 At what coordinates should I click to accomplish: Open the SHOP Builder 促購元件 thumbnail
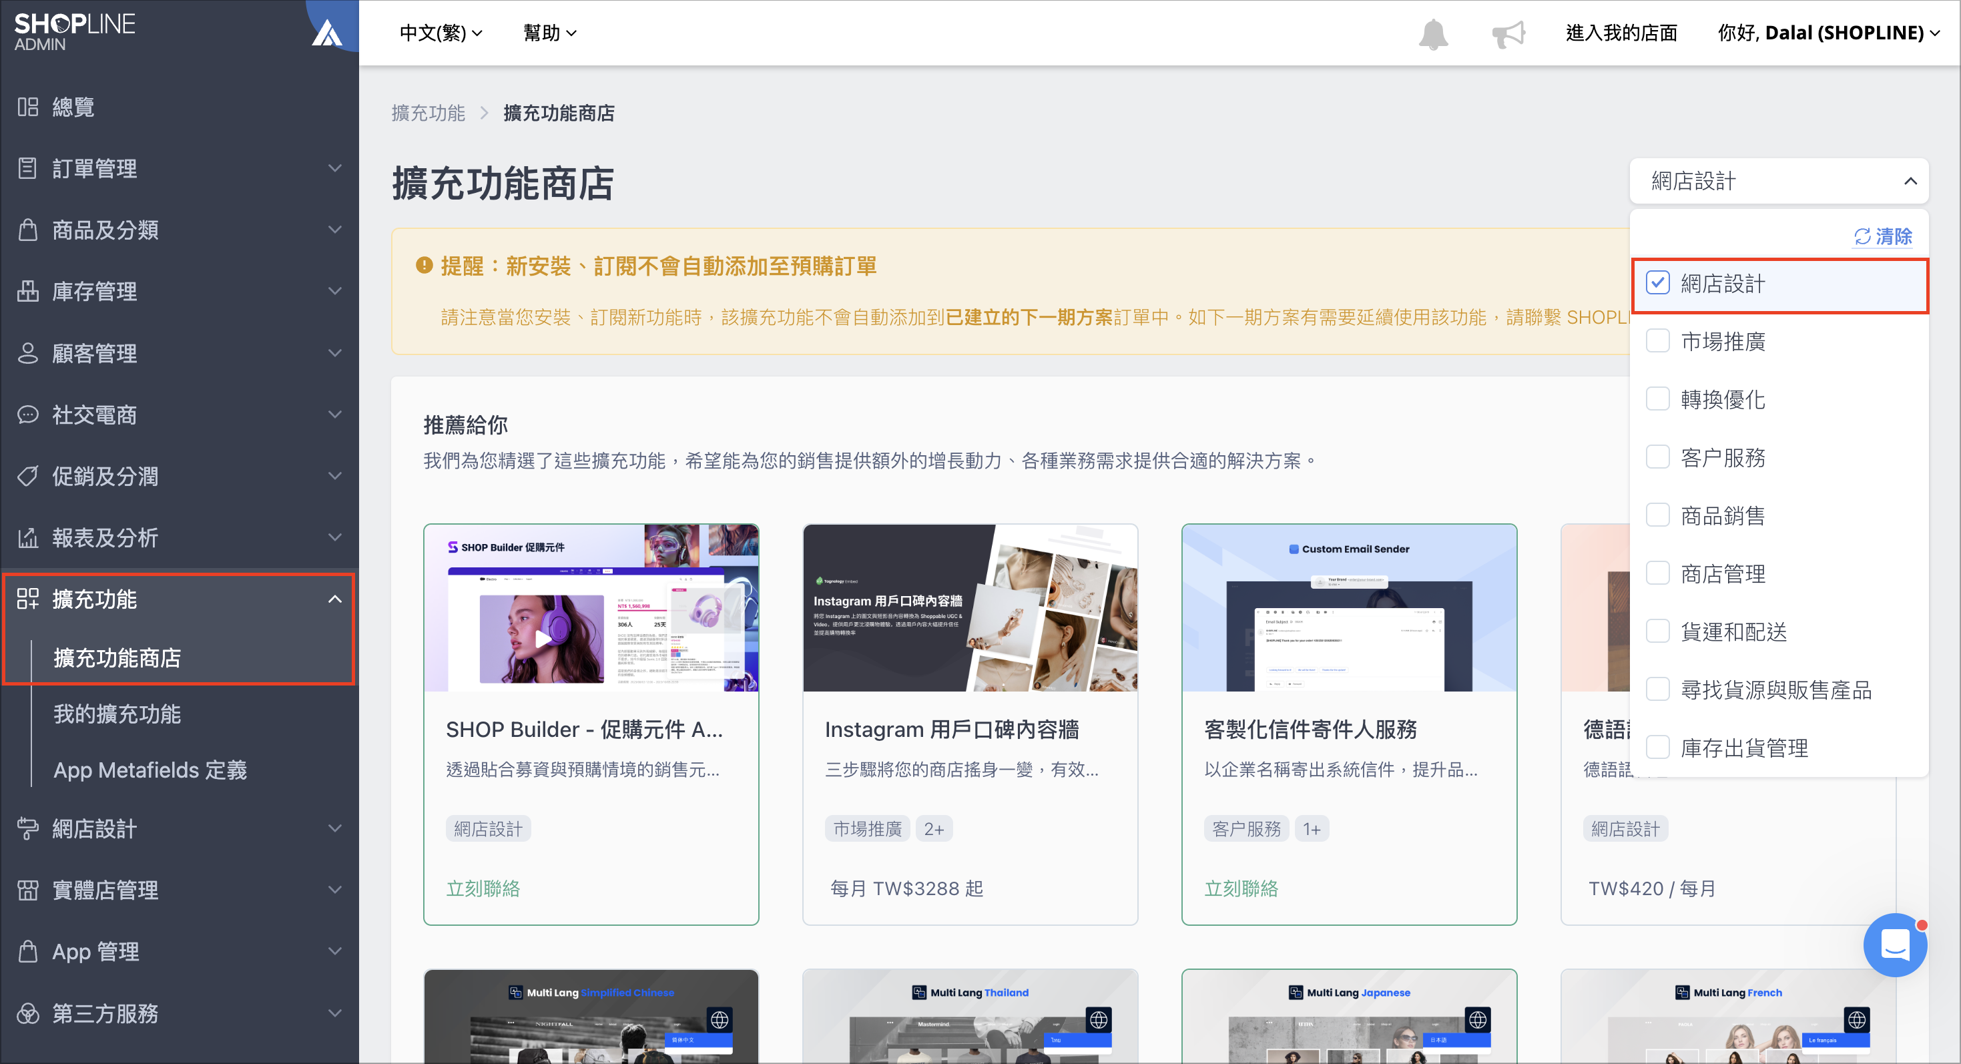point(591,608)
